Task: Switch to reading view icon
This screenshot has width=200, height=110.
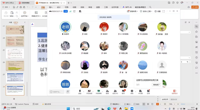Action: (152, 104)
